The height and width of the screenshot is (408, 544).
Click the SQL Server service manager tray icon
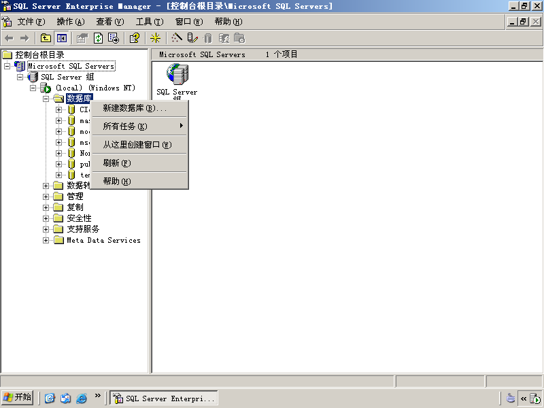534,398
